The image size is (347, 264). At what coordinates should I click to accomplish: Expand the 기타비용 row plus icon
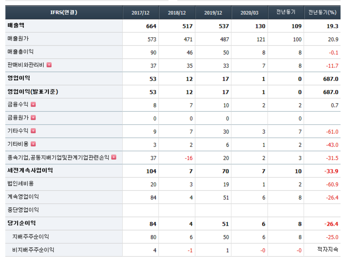(x=33, y=144)
